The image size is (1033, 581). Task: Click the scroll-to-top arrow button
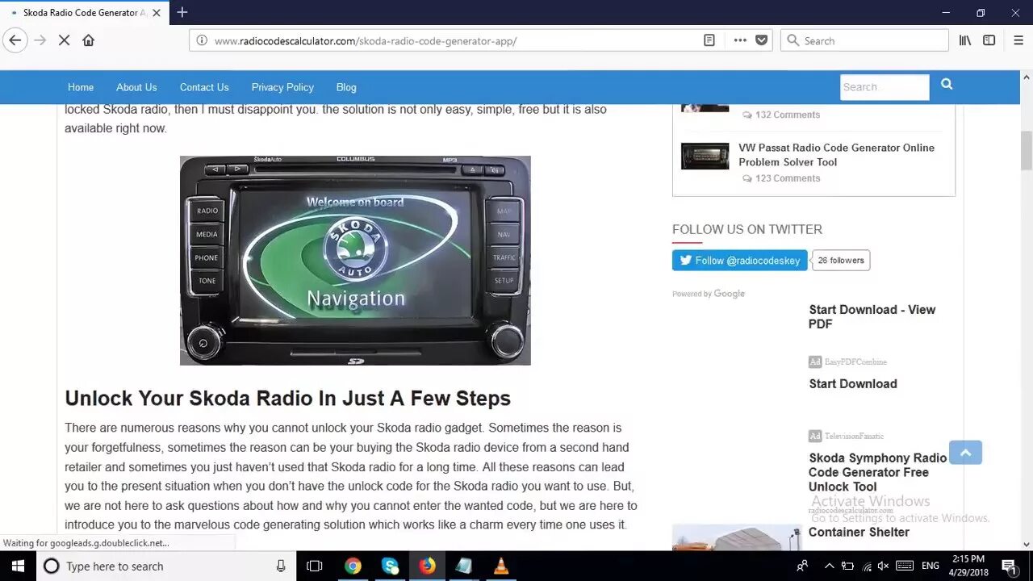pyautogui.click(x=965, y=453)
